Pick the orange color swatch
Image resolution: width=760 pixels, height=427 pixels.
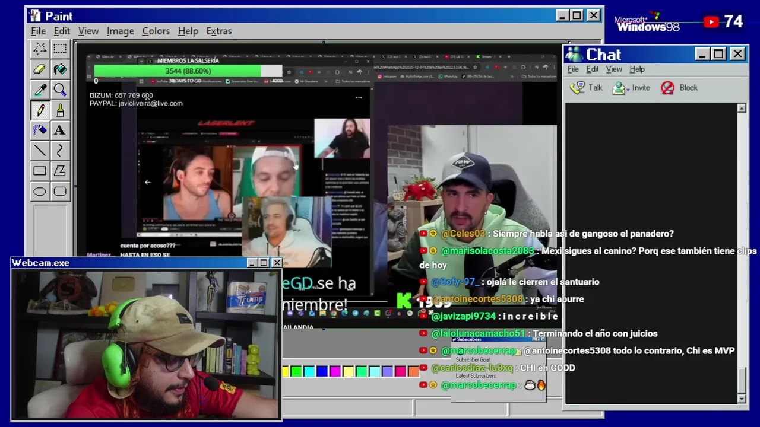(413, 372)
